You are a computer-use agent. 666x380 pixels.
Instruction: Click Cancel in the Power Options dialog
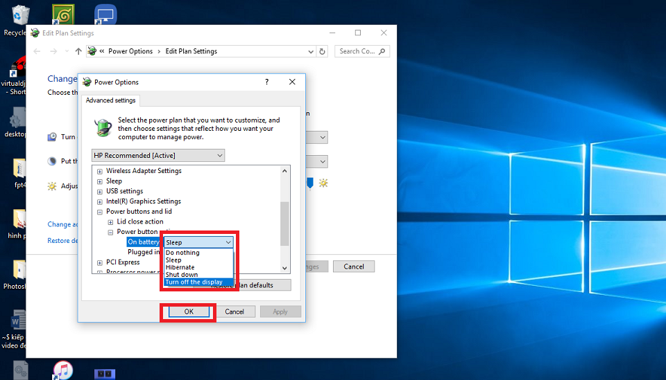click(234, 311)
